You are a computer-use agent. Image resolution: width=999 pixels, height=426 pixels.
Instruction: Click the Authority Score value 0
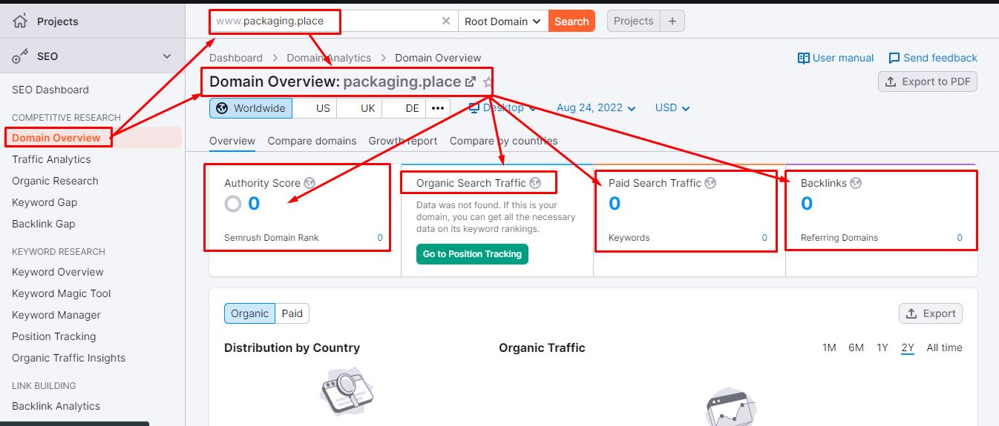pos(254,204)
